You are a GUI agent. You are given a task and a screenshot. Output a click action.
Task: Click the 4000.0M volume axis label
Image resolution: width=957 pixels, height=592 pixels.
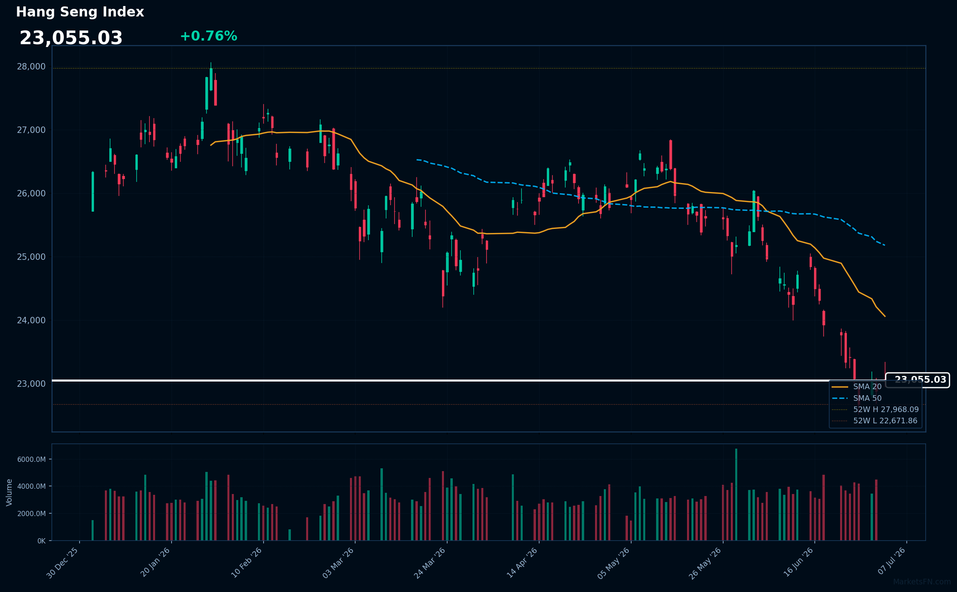(31, 486)
